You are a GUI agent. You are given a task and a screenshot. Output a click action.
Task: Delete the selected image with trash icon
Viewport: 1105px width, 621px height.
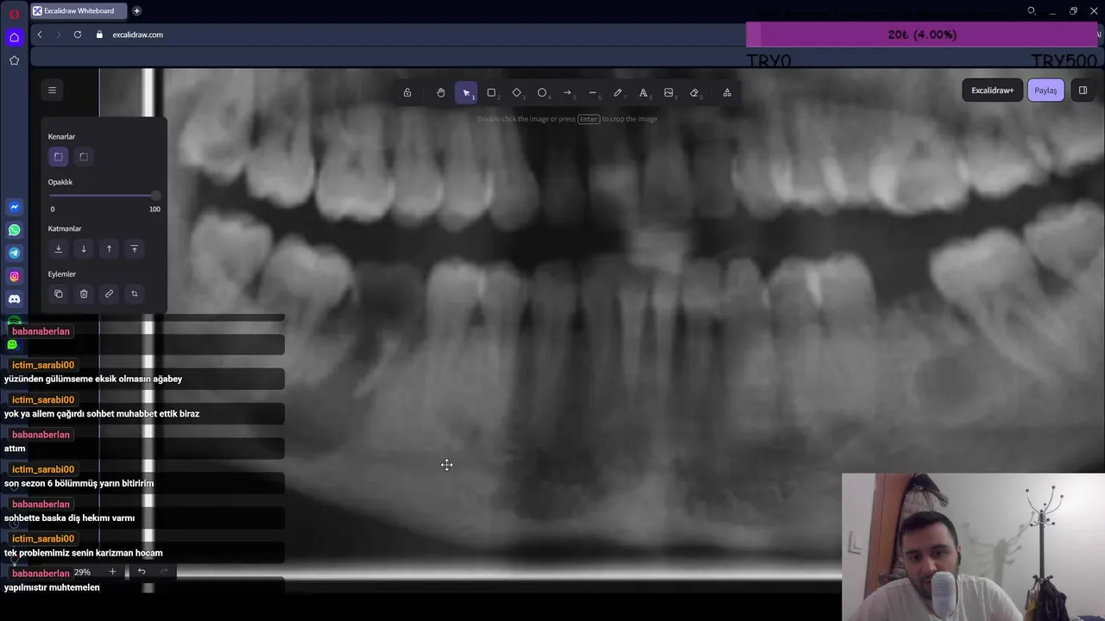click(x=84, y=294)
